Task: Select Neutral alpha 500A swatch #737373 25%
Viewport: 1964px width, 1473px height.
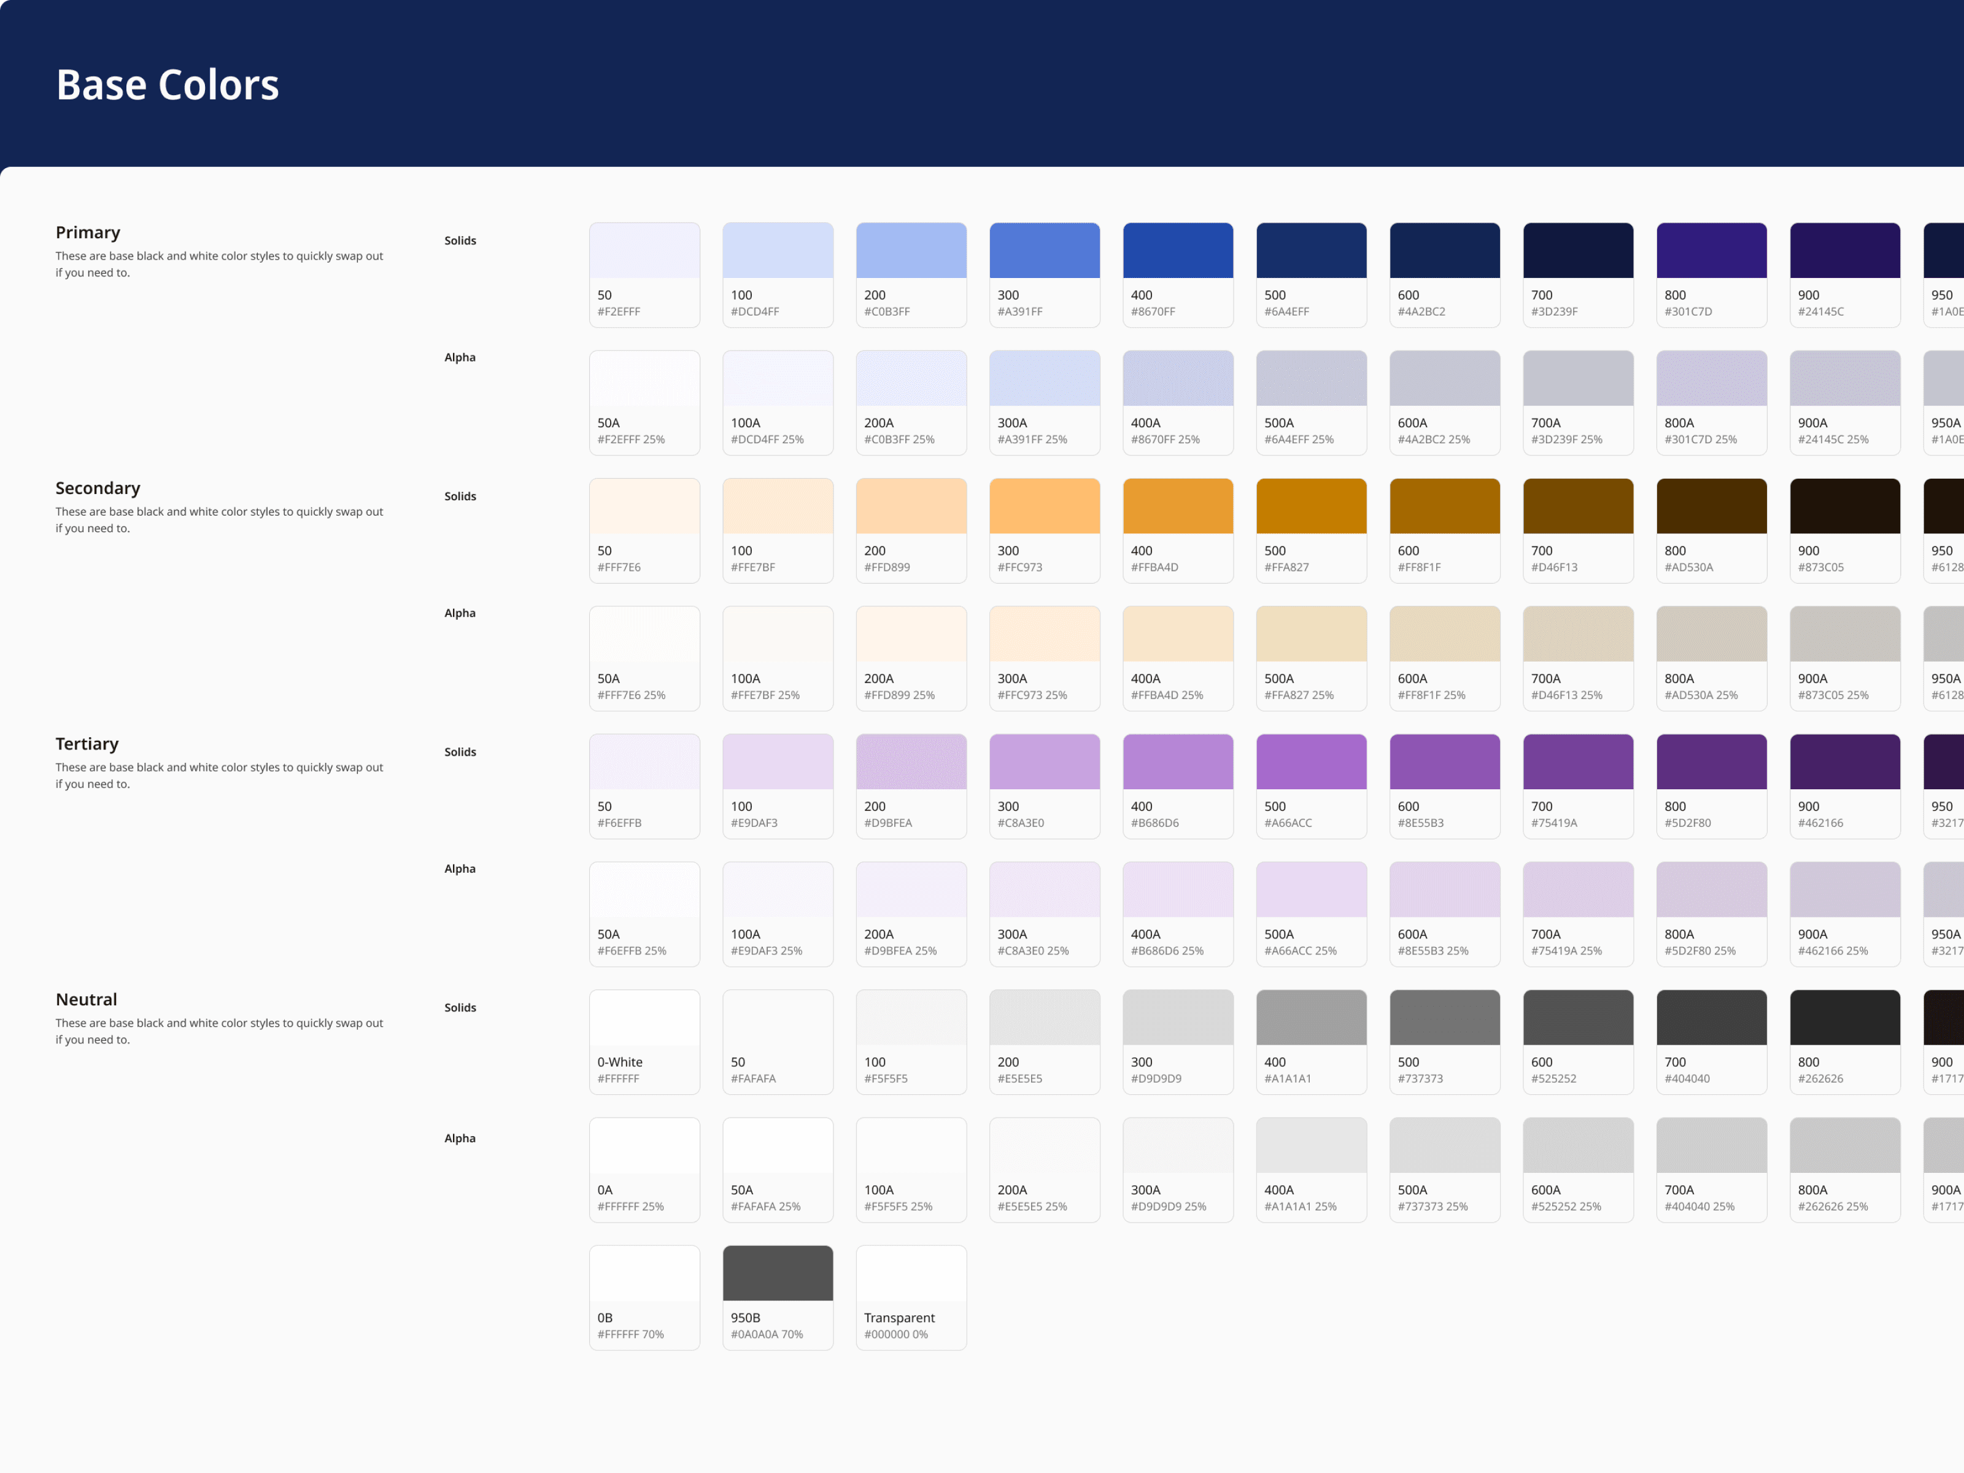Action: (x=1445, y=1170)
